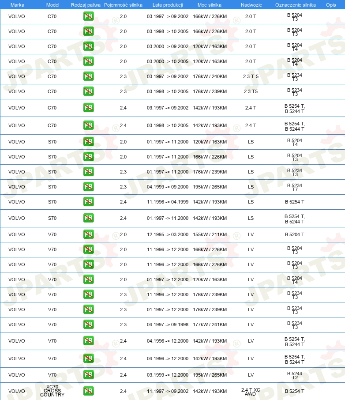Click petrol icon for C70 03.2000-09.2002 120kW
This screenshot has height=400, width=345.
(x=89, y=46)
